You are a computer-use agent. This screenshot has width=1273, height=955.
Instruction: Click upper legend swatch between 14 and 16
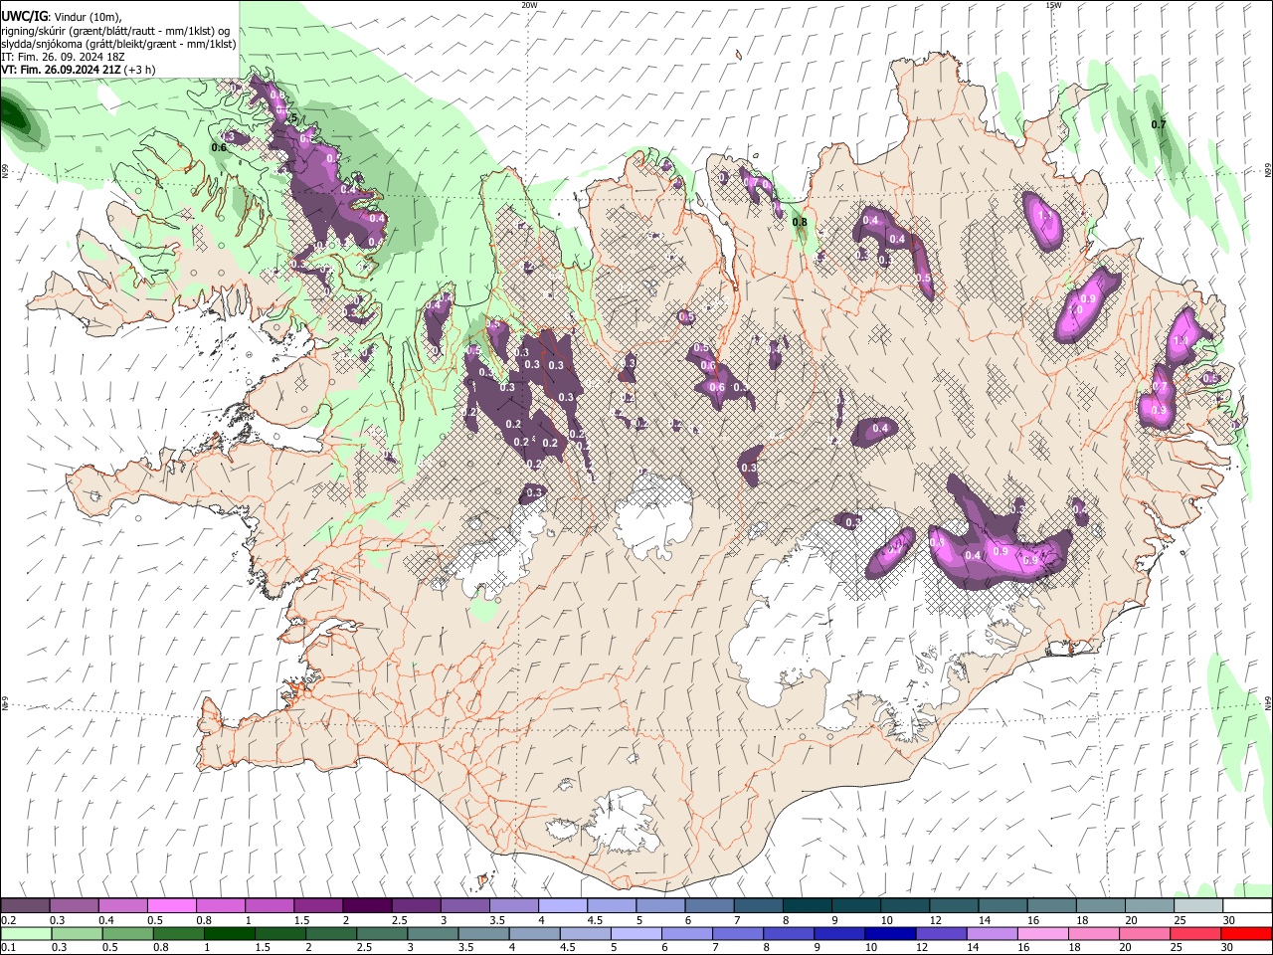pos(1001,905)
